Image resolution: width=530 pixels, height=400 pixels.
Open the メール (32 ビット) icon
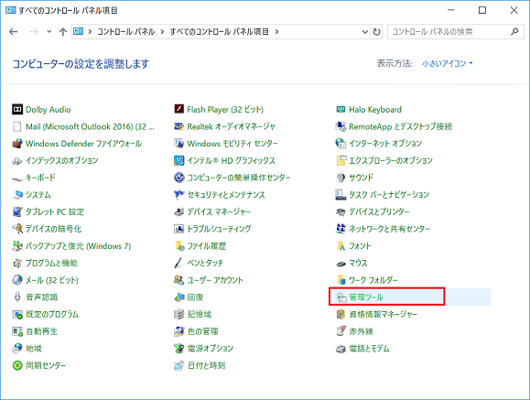click(17, 280)
